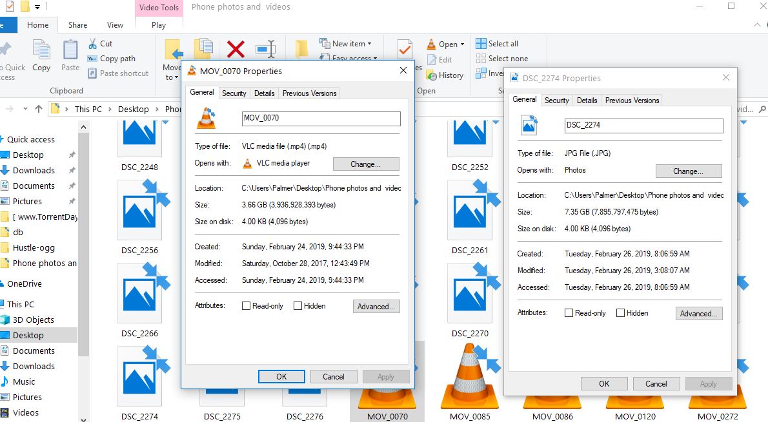Toggle Hidden checkbox in MOV_0070 Properties

pos(298,306)
